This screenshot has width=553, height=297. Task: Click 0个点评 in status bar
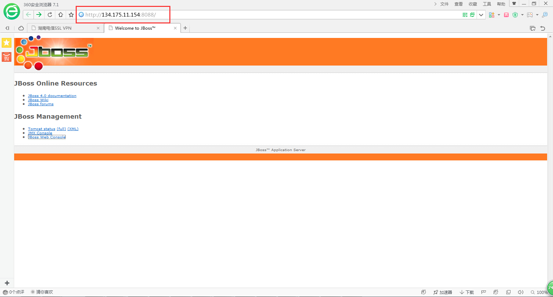(14, 292)
